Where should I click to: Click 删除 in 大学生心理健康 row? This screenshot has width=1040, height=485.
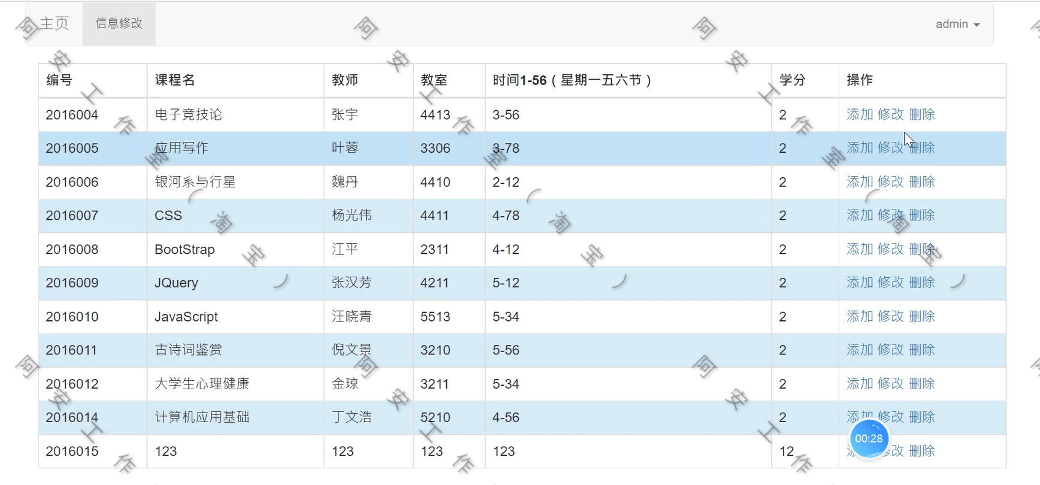click(922, 383)
